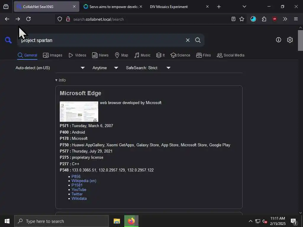This screenshot has width=303, height=227.
Task: Switch to the Music category
Action: point(142,55)
